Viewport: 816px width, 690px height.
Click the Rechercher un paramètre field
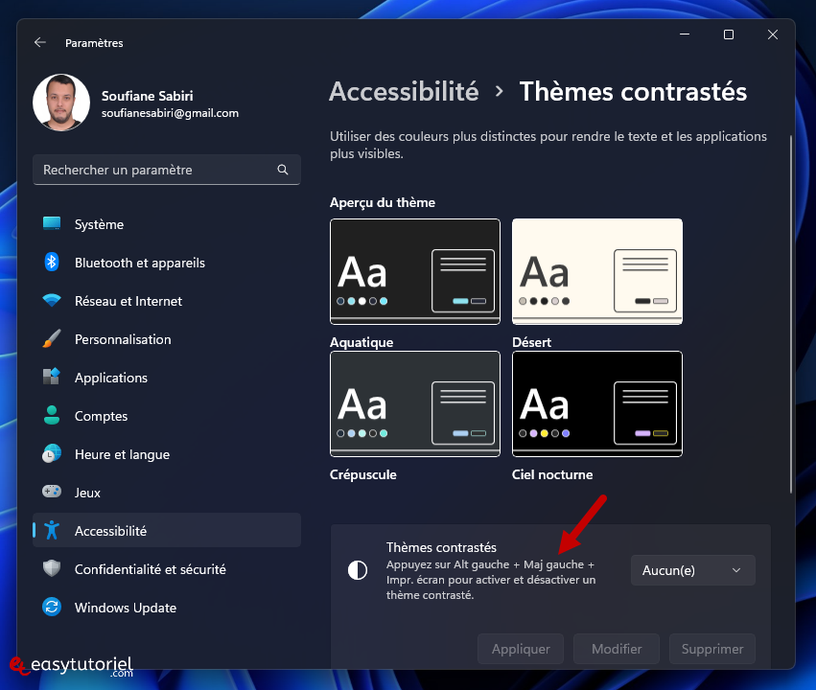tap(167, 170)
